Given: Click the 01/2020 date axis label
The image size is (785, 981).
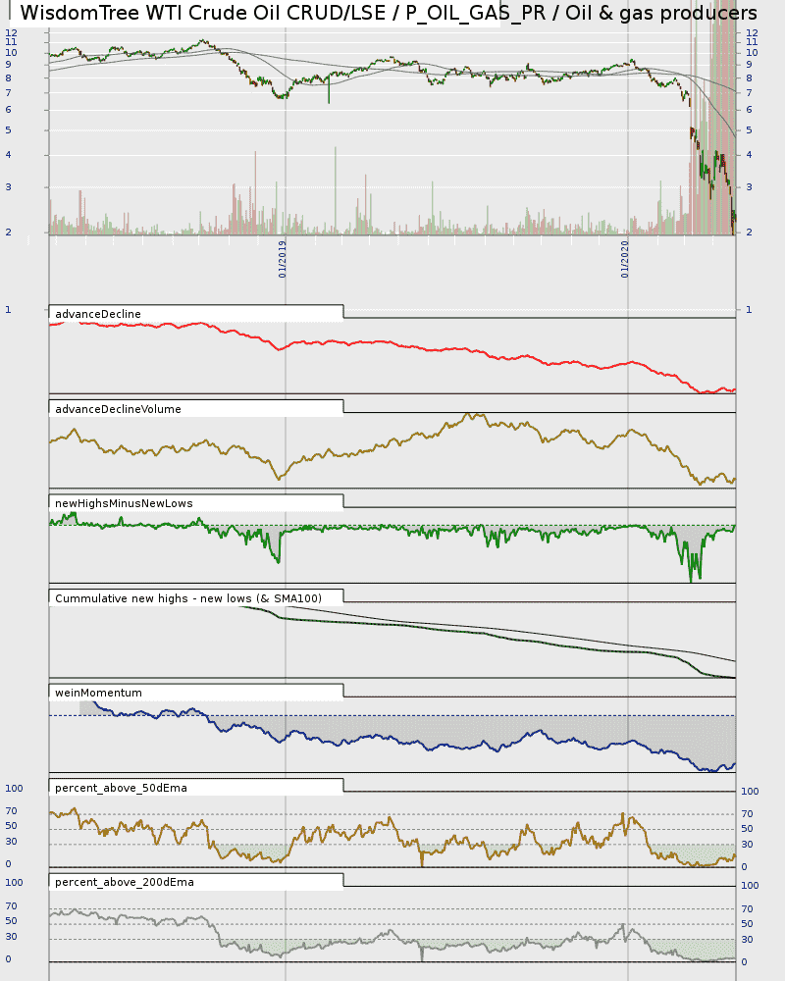Looking at the screenshot, I should [x=625, y=260].
